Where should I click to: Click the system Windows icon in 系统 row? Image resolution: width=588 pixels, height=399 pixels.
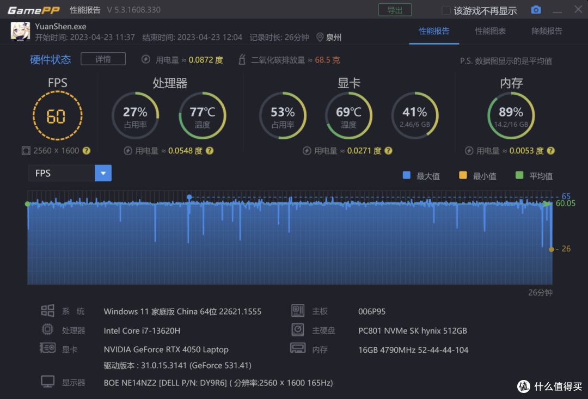coord(47,311)
